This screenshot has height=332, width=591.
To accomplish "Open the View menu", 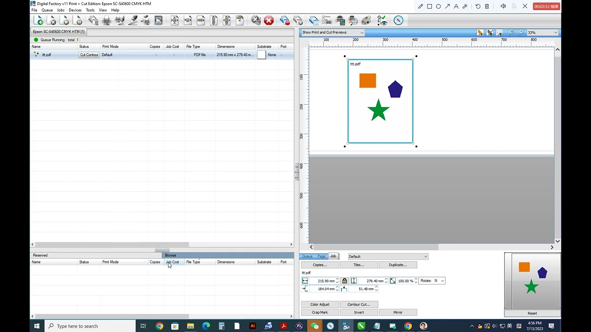I will click(x=103, y=10).
